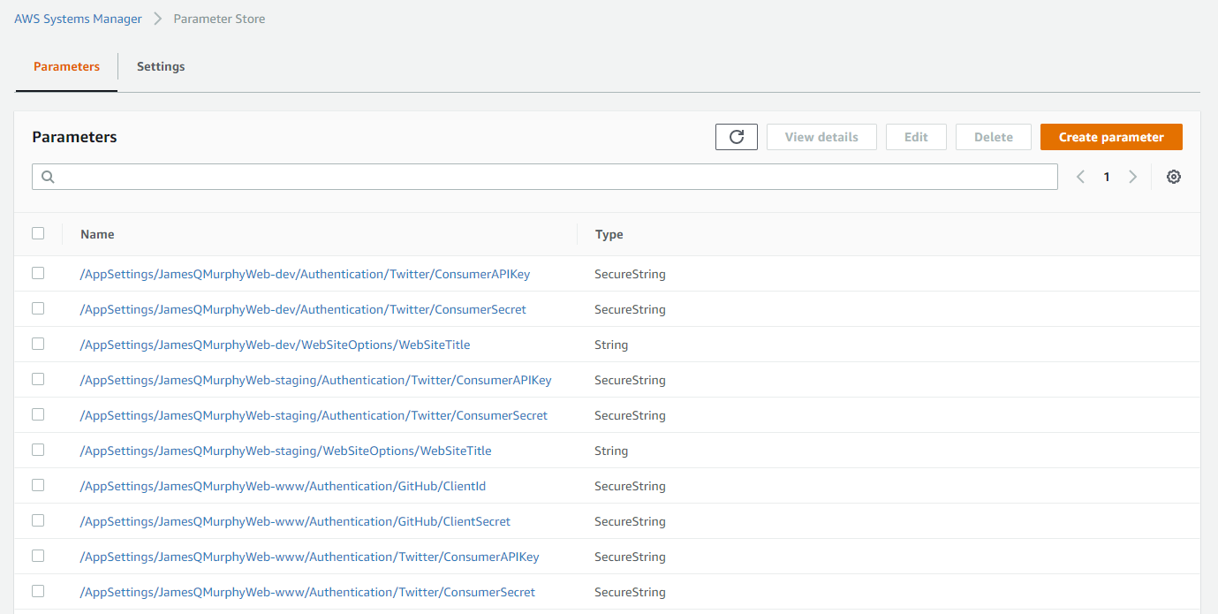The width and height of the screenshot is (1218, 614).
Task: Open staging WebSiteOptions WebSiteTitle parameter link
Action: tap(285, 451)
